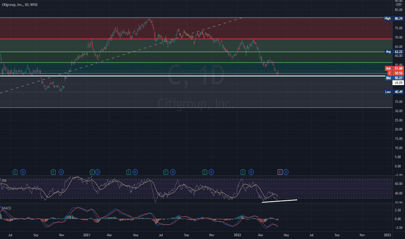This screenshot has height=239, width=405.
Task: Click the 75.00 price axis label
Action: pos(398,28)
